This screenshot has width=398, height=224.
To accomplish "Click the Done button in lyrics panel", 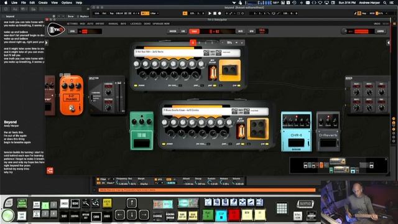I will coord(70,16).
